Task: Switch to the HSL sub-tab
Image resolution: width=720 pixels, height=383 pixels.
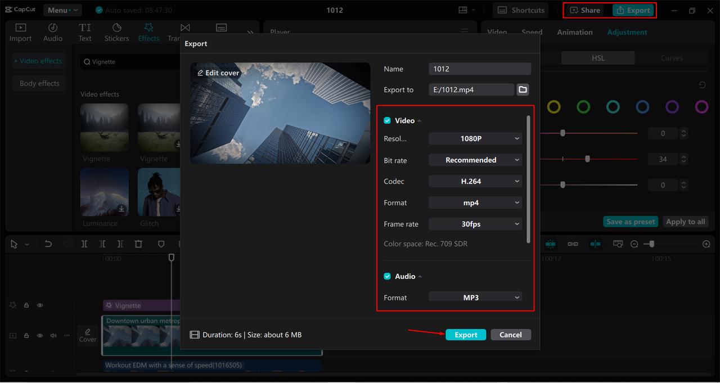Action: click(x=598, y=58)
